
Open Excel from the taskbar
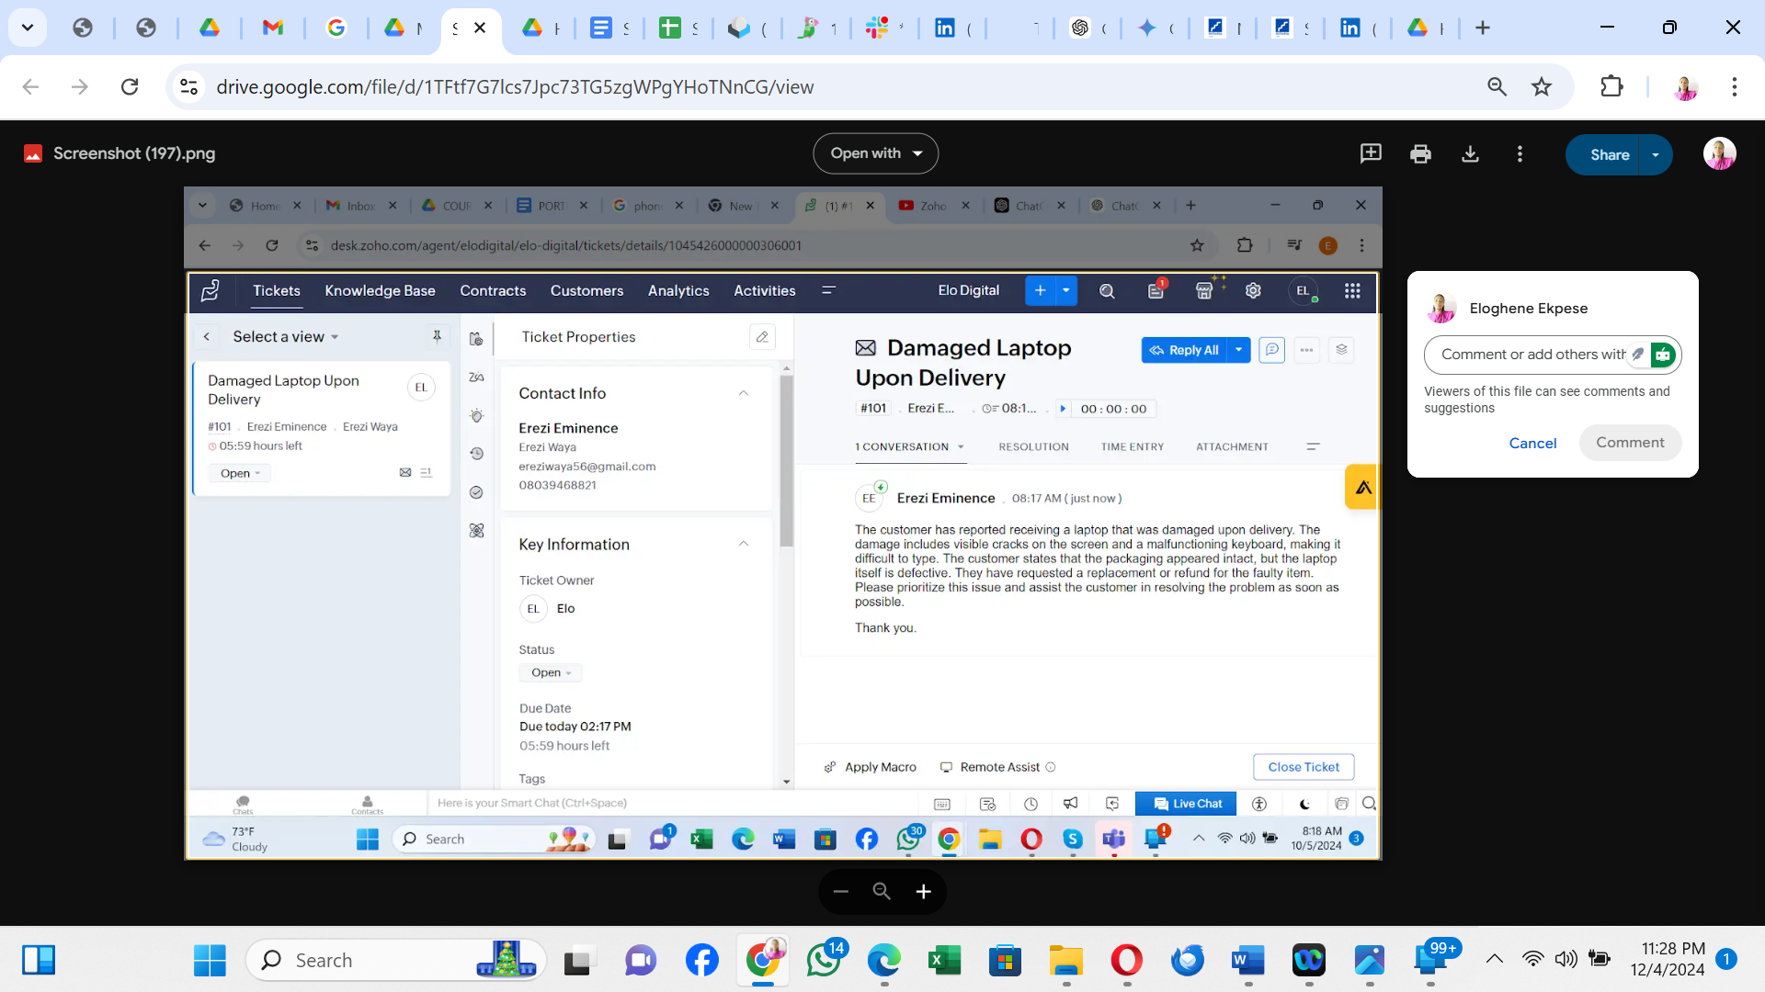[944, 961]
